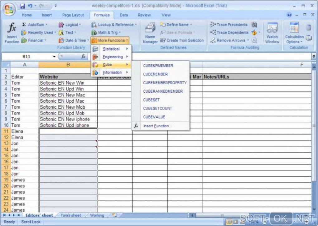The width and height of the screenshot is (318, 226).
Task: Open the Lookup & Reference icon
Action: [x=94, y=25]
